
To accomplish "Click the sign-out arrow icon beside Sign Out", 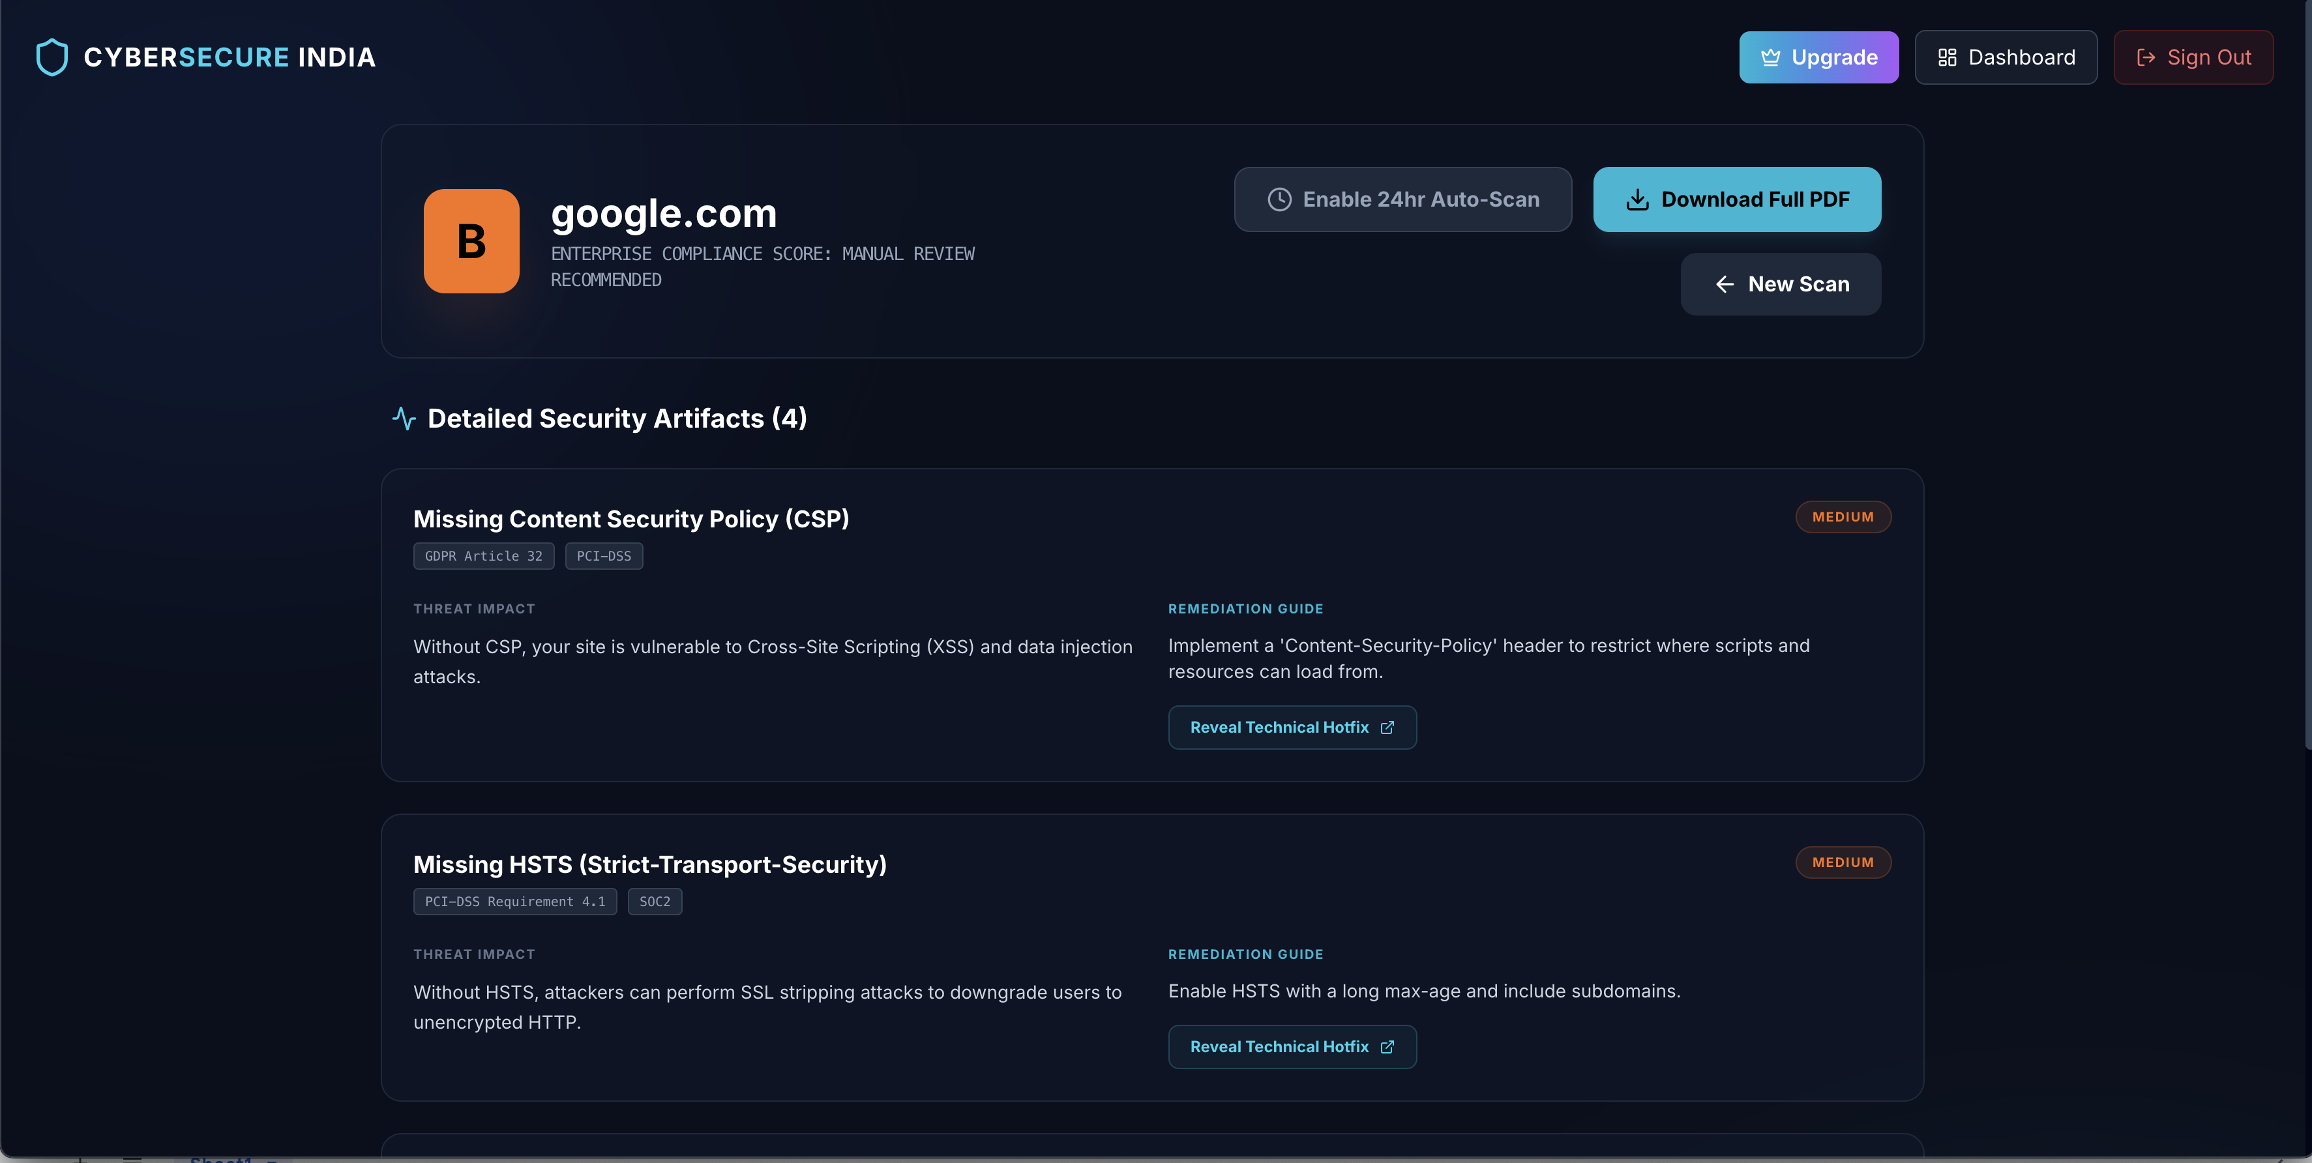I will (x=2146, y=57).
